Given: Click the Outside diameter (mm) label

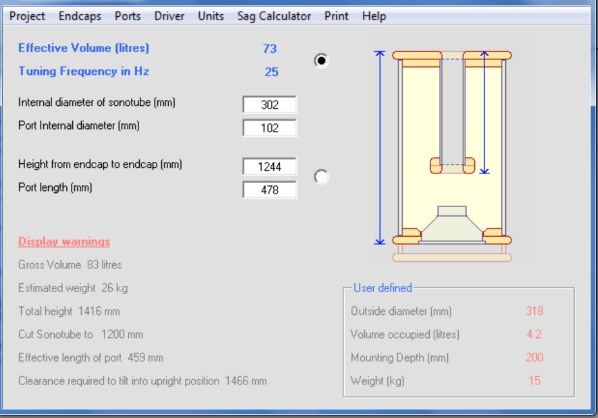Looking at the screenshot, I should [x=401, y=311].
